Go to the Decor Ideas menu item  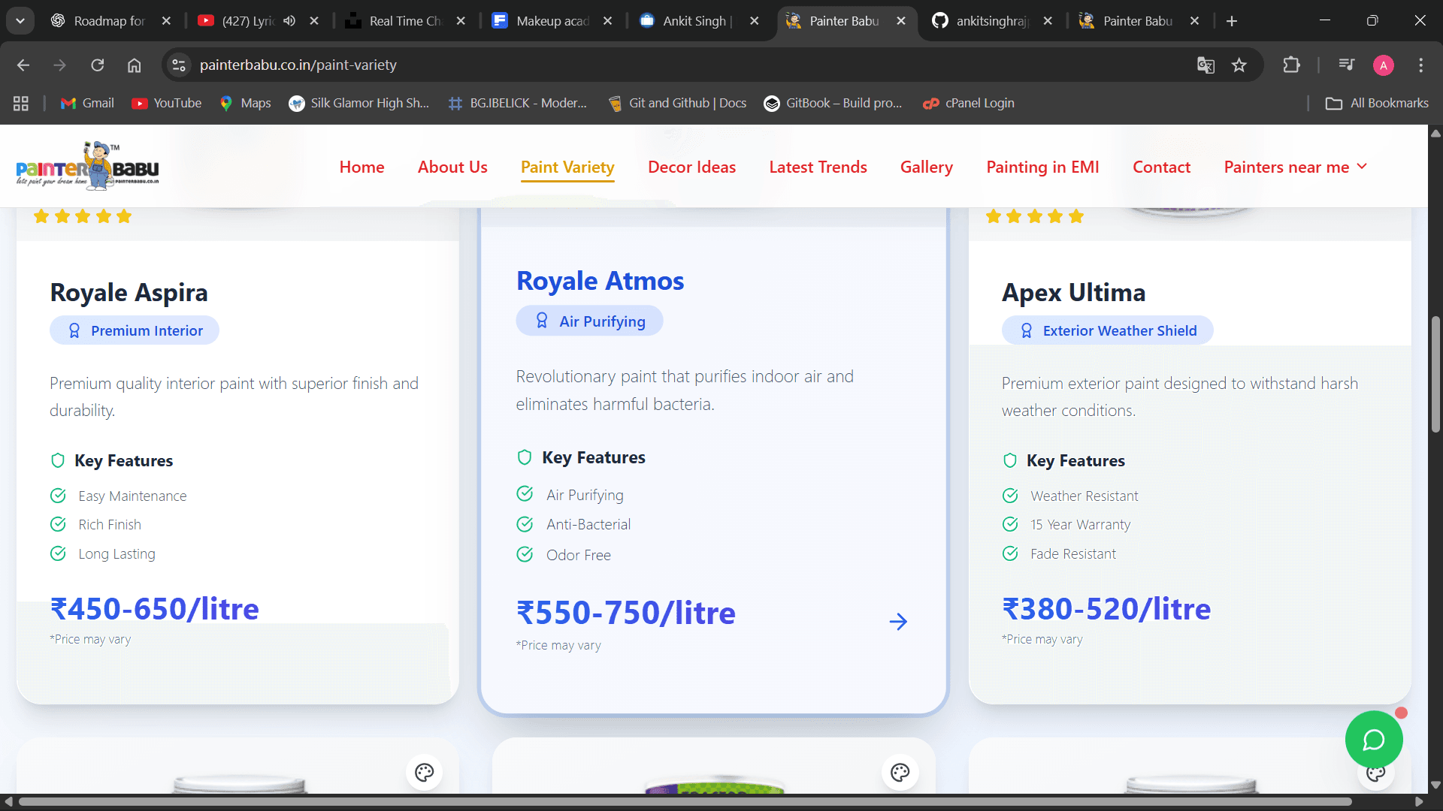[x=691, y=167]
